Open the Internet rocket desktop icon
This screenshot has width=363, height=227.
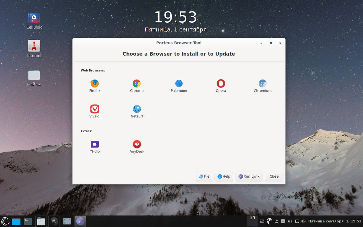(x=34, y=46)
